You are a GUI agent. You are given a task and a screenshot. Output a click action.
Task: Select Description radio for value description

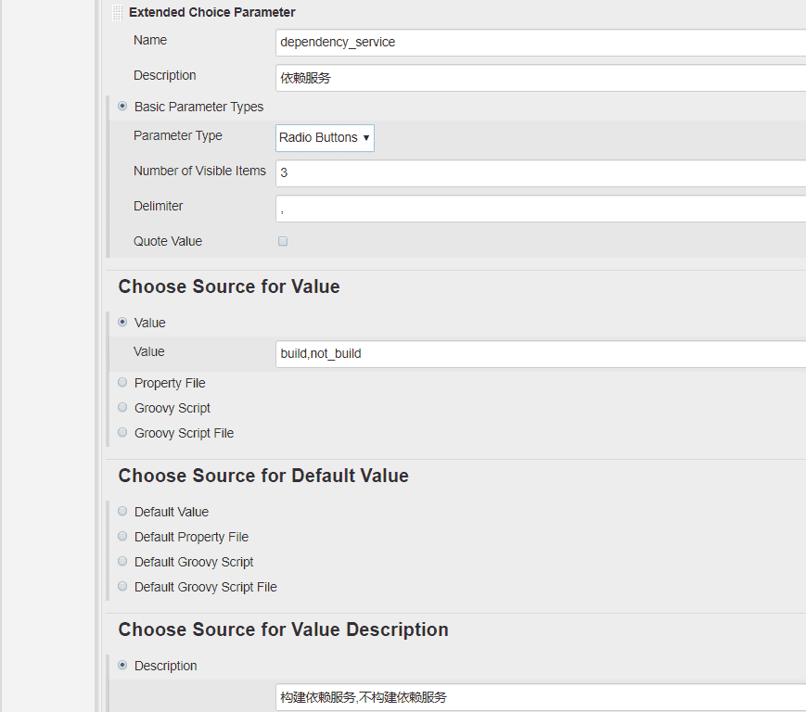point(122,666)
